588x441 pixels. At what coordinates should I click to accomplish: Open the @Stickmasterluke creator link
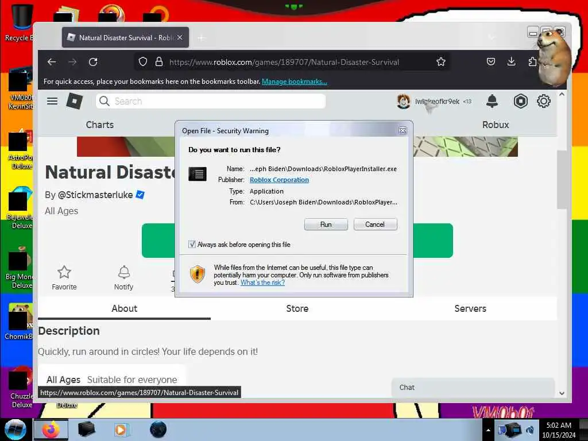point(95,195)
